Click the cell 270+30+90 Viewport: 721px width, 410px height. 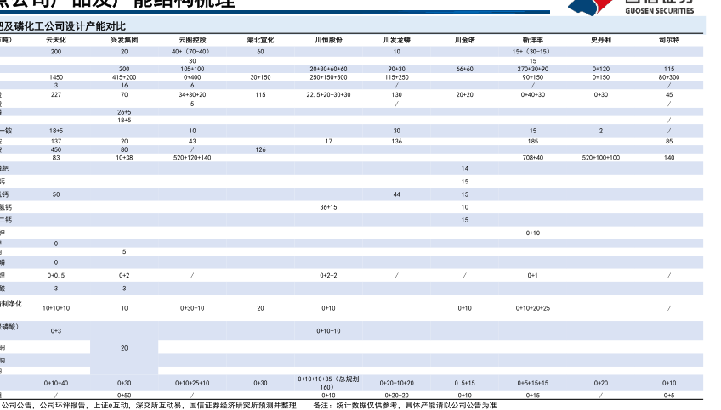pos(532,69)
